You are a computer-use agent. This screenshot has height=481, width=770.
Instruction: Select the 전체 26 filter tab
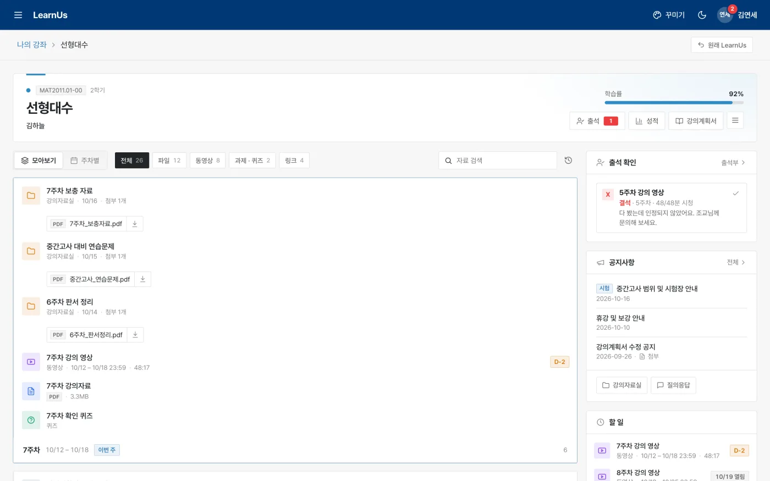[132, 161]
